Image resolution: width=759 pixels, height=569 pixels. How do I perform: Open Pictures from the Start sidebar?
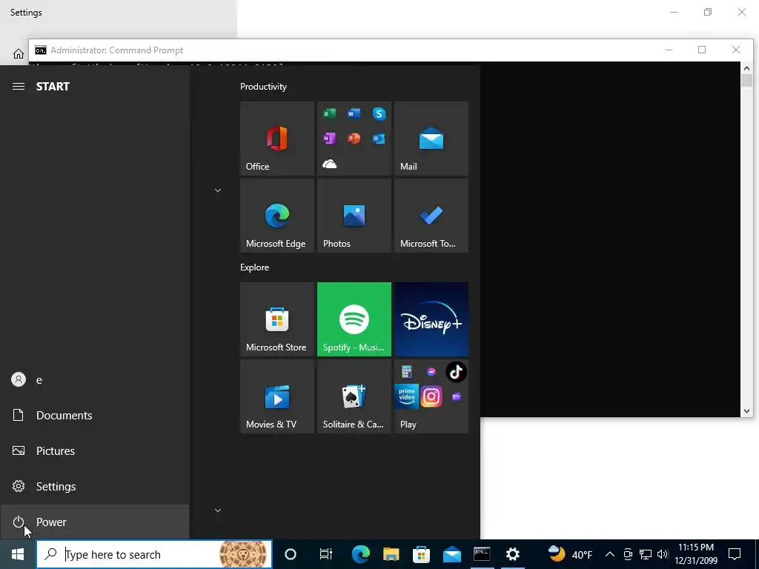[x=95, y=451]
